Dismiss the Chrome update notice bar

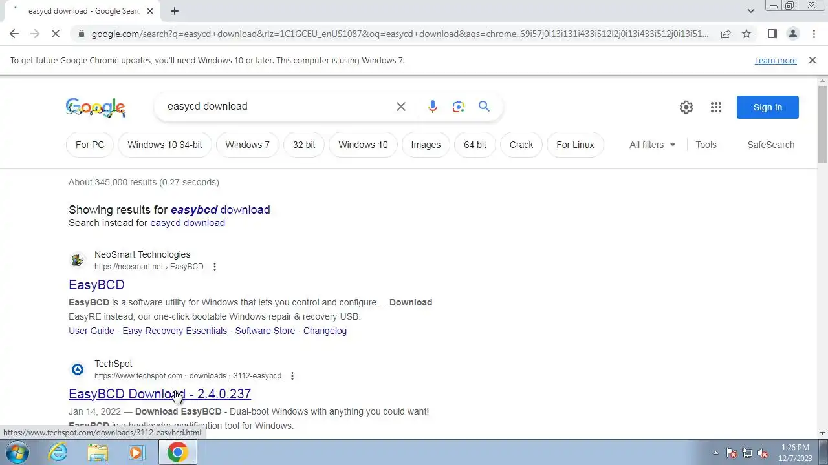[812, 60]
